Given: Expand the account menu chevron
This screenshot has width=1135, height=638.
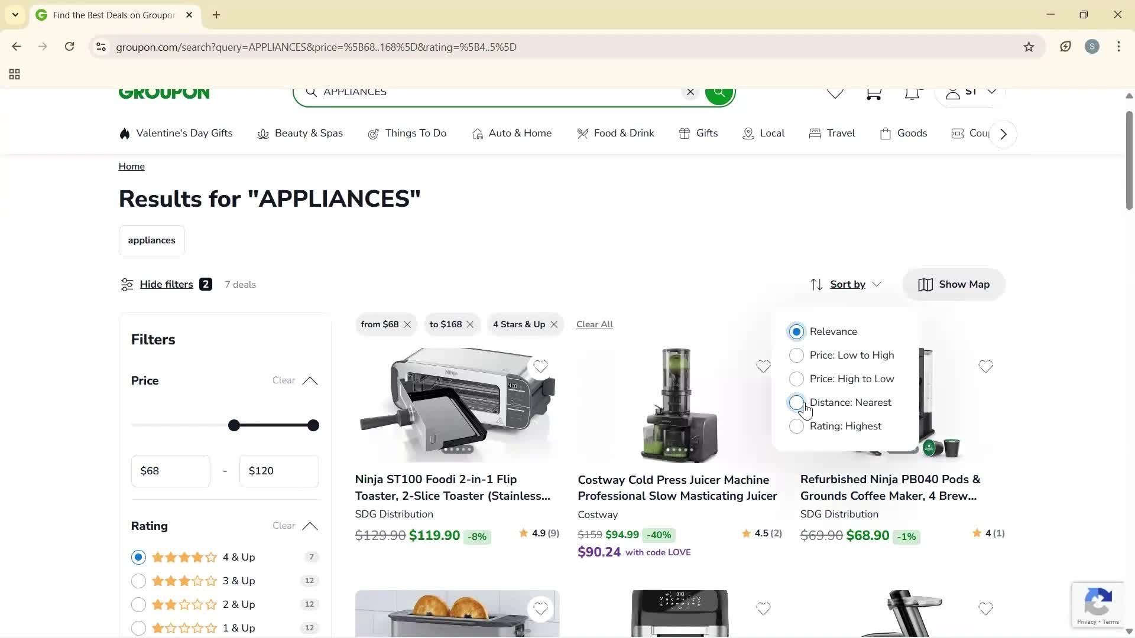Looking at the screenshot, I should [x=992, y=92].
